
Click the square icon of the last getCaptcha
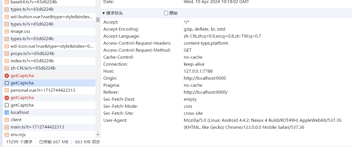(x=7, y=105)
